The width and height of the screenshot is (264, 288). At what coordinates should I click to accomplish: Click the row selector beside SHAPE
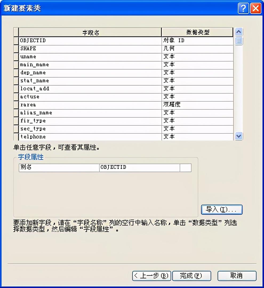16,49
